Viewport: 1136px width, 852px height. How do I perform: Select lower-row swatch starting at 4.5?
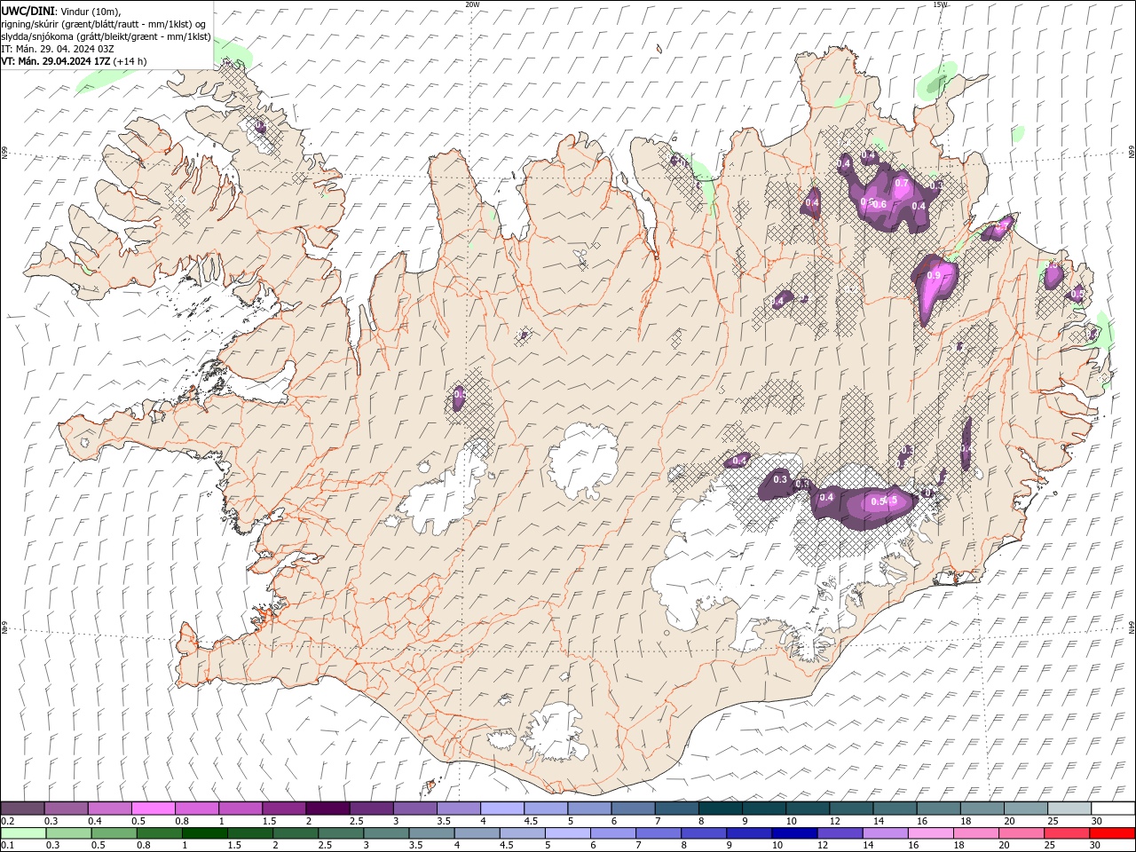521,833
